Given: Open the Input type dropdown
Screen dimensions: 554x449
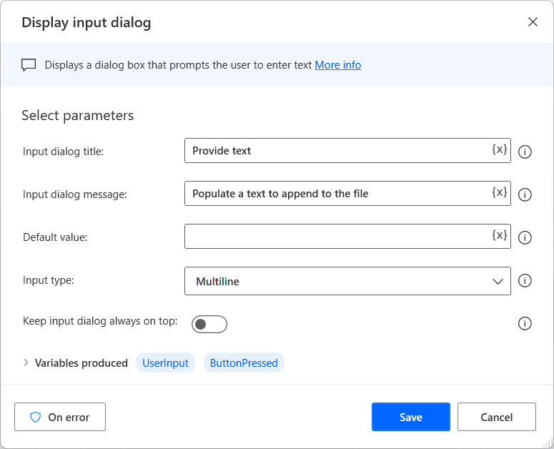Looking at the screenshot, I should (x=347, y=281).
